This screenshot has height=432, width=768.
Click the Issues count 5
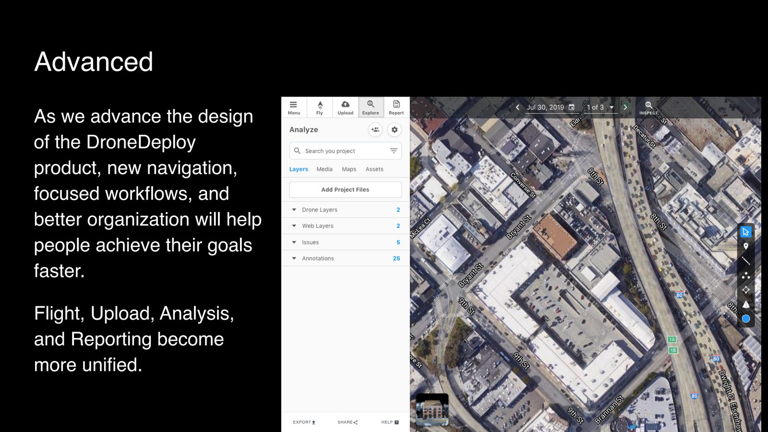pos(398,242)
